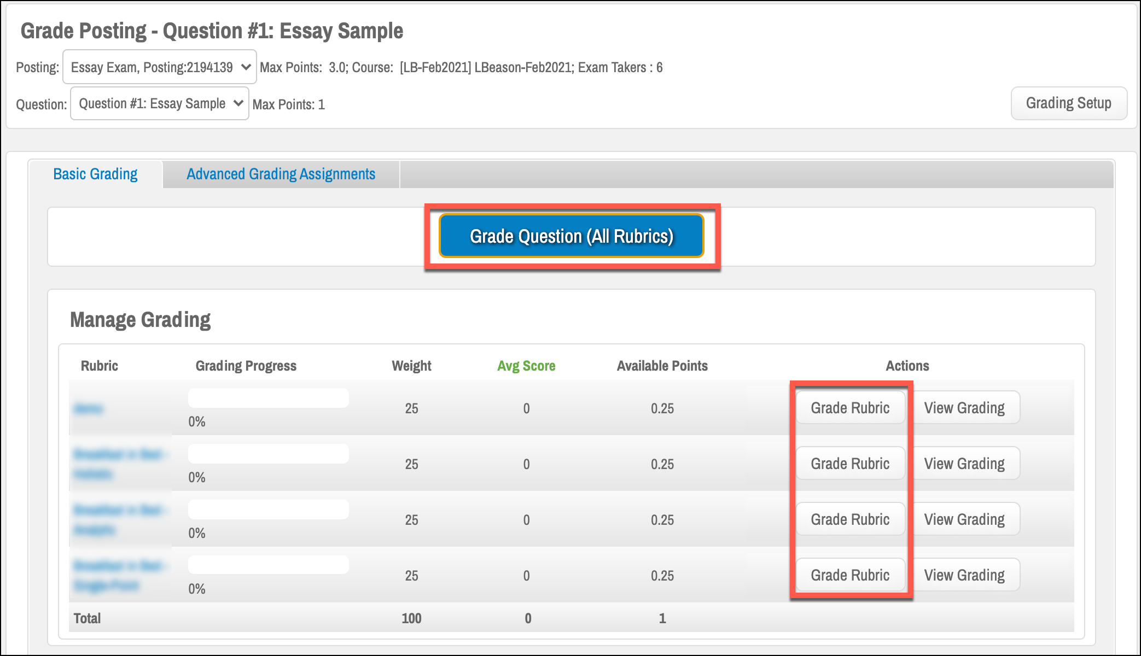1141x656 pixels.
Task: Click the course name LBeason-Feb2021 text
Action: coord(522,67)
